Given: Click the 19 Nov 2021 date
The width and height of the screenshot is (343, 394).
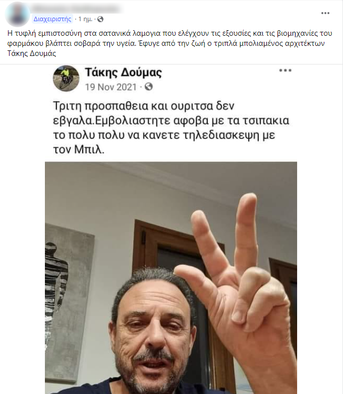Looking at the screenshot, I should (111, 87).
